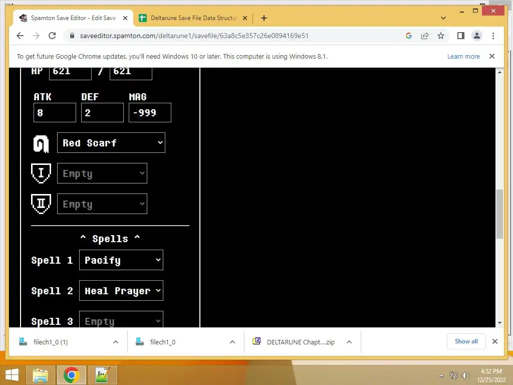The image size is (513, 385).
Task: Open the second armor Empty dropdown
Action: coord(102,204)
